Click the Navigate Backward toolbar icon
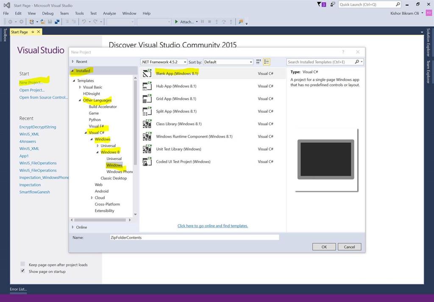434x302 pixels. [10, 22]
